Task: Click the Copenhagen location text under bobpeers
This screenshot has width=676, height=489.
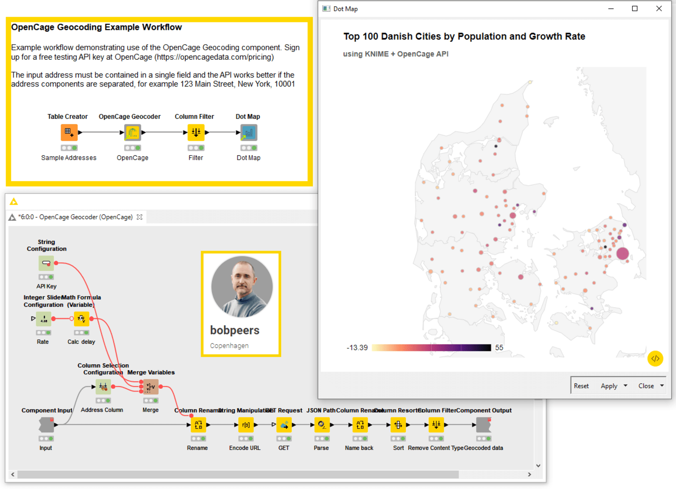Action: [229, 346]
